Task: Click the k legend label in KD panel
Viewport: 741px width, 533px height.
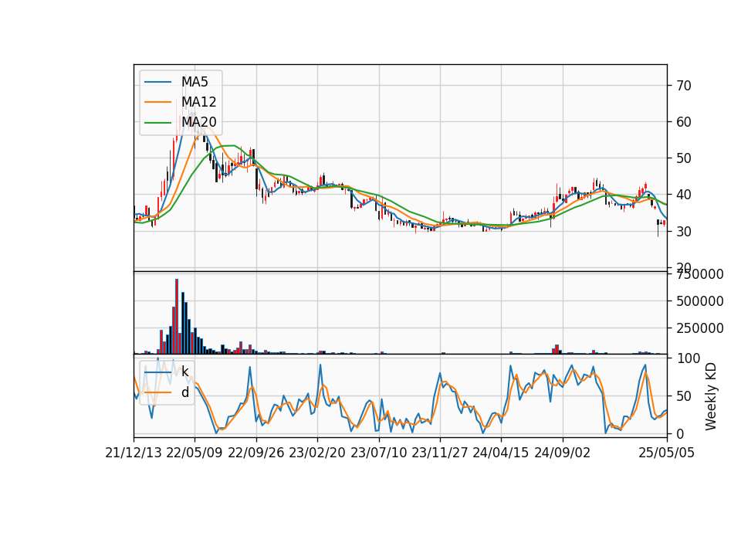Action: [184, 372]
